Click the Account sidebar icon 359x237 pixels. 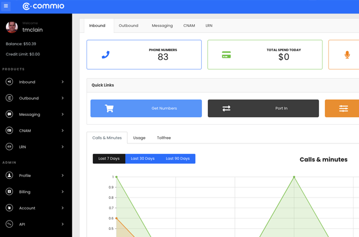tap(9, 208)
